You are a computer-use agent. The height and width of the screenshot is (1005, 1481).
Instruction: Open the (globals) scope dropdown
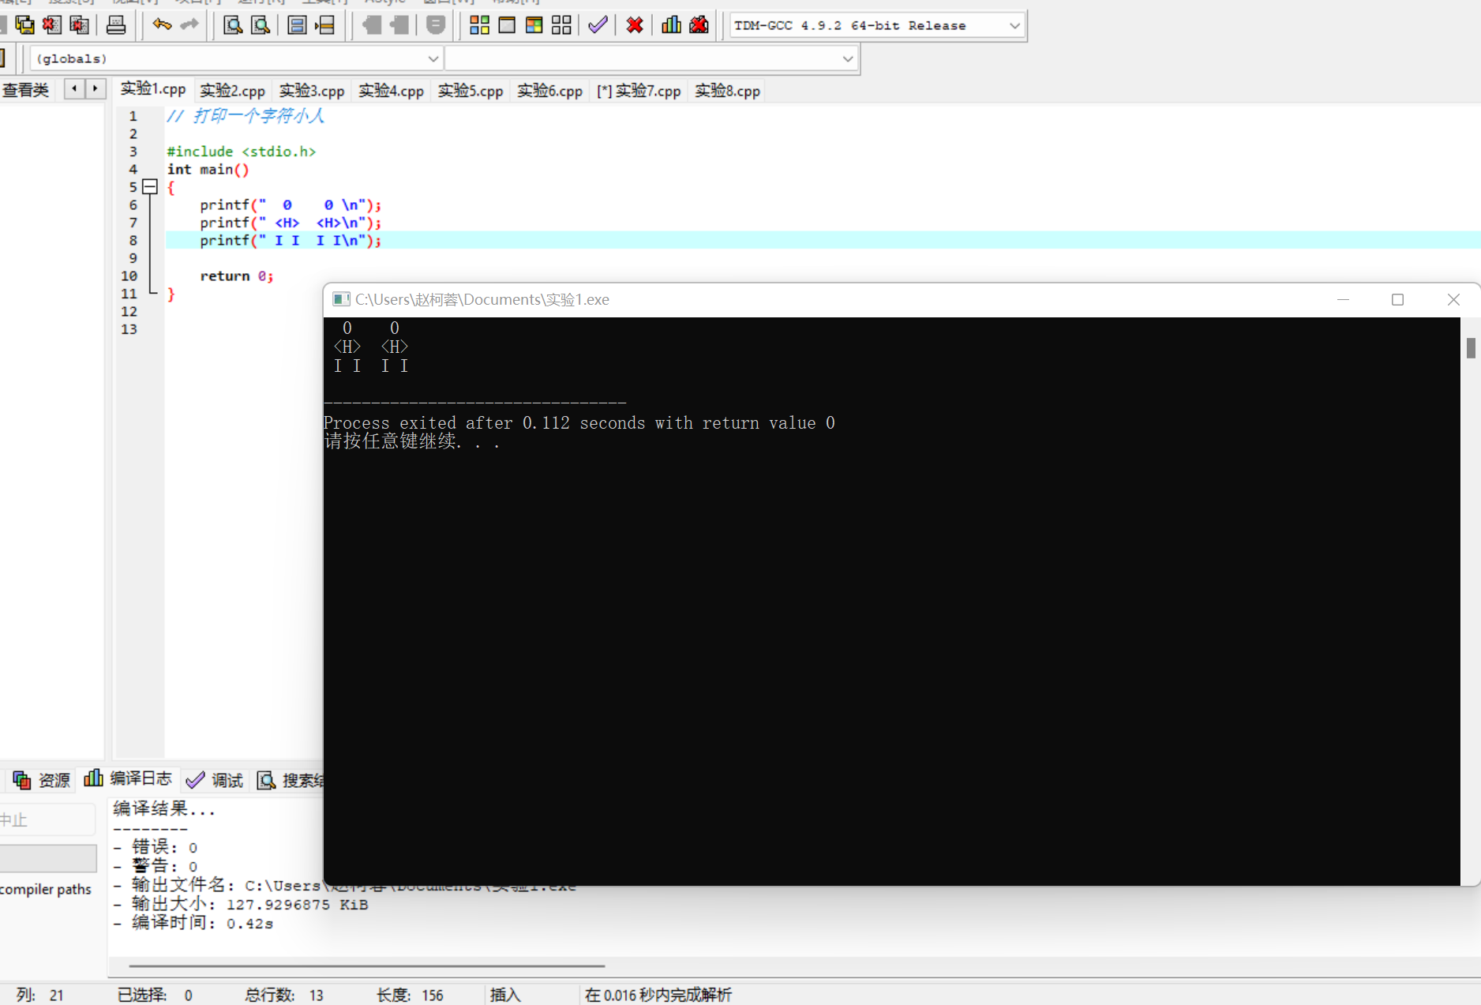tap(235, 58)
